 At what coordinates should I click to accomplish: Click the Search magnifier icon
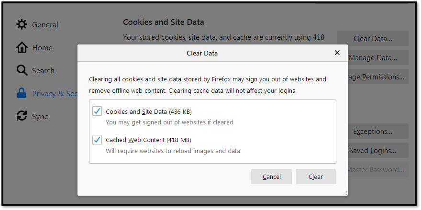[x=22, y=70]
